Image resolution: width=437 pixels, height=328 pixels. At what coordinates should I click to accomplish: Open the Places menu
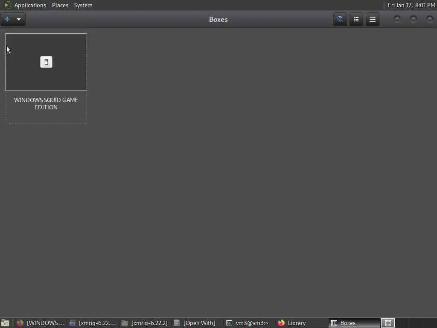point(60,5)
